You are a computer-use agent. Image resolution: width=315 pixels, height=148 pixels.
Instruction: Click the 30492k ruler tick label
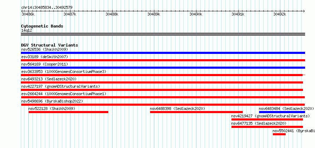pyautogui.click(x=280, y=14)
